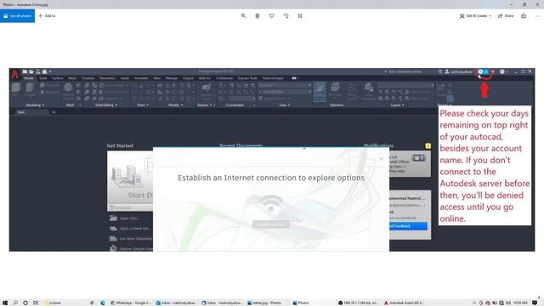The width and height of the screenshot is (544, 306).
Task: Open the Windows Start menu
Action: pyautogui.click(x=5, y=303)
